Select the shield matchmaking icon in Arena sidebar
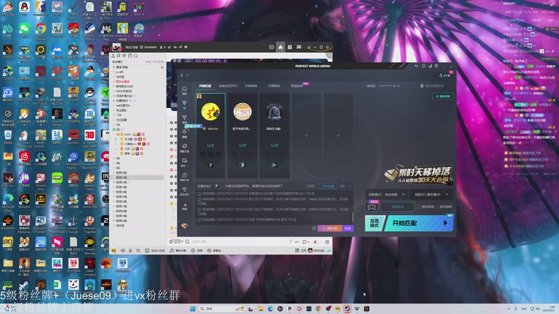The image size is (559, 314). click(184, 103)
